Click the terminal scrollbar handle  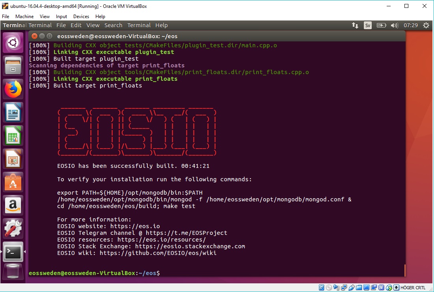(405, 270)
